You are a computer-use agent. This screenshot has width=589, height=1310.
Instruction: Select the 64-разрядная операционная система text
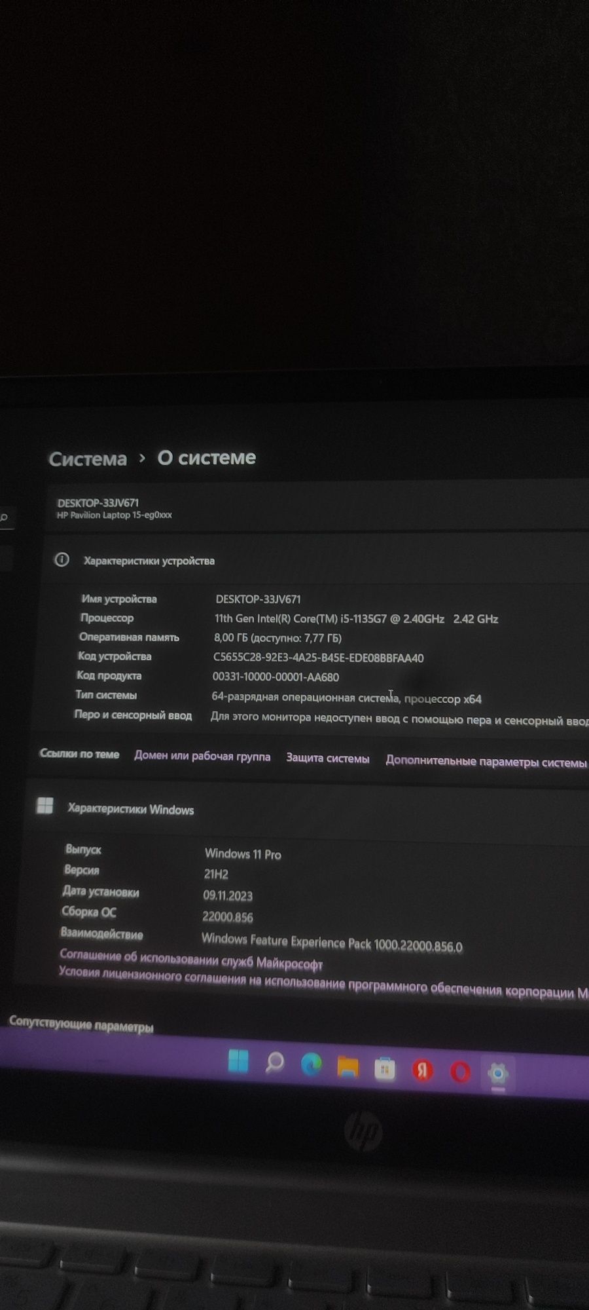tap(346, 698)
